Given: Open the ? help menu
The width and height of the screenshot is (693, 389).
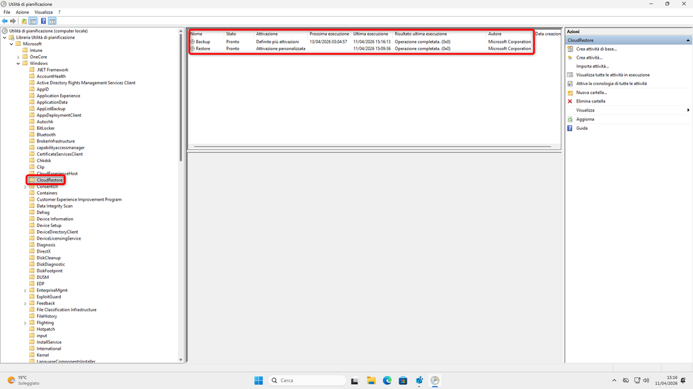Looking at the screenshot, I should [x=60, y=12].
